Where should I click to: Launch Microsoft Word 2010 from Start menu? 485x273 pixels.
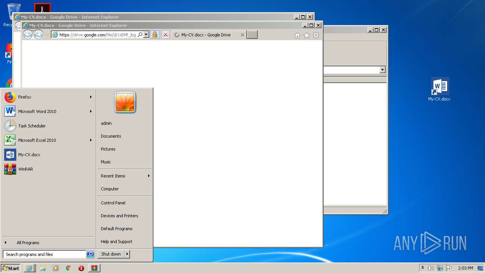(x=48, y=111)
